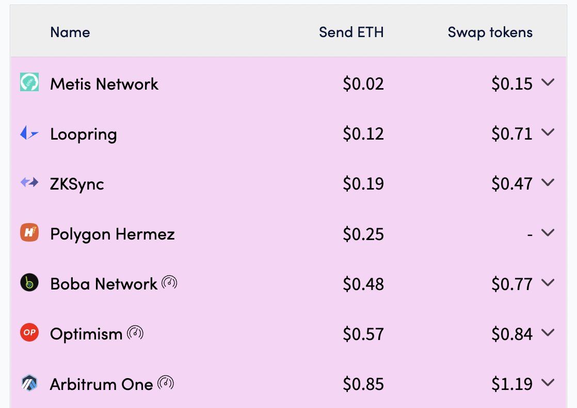
Task: Click the ZKSync arrows logo icon
Action: [x=29, y=182]
